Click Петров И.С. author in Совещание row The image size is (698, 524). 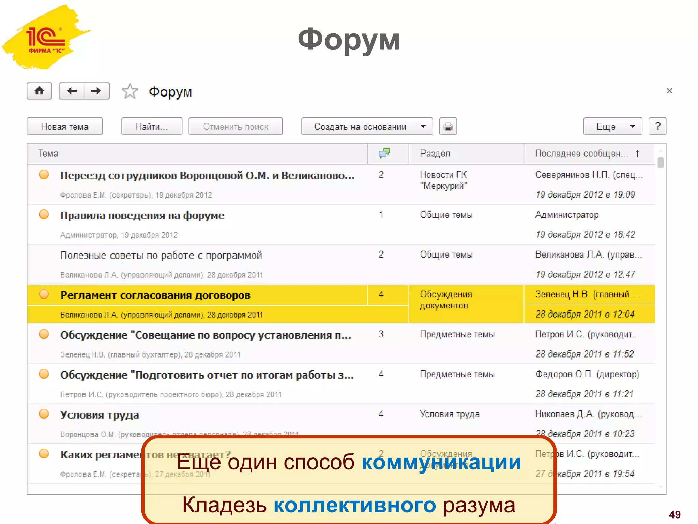[x=587, y=334]
